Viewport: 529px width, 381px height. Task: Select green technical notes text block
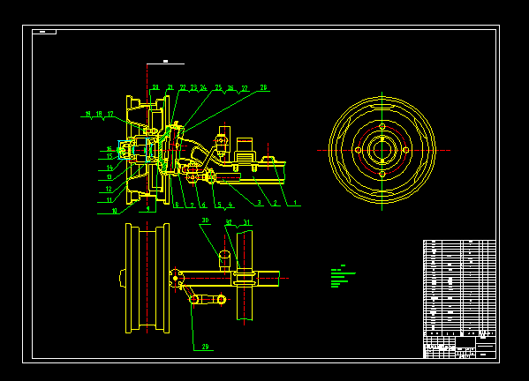[344, 276]
